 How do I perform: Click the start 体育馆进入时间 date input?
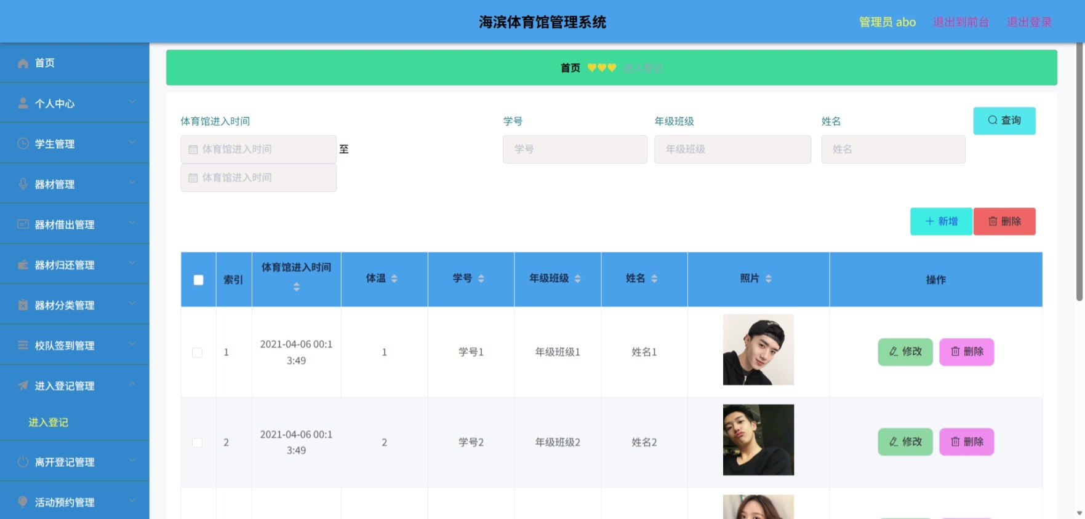[x=258, y=149]
